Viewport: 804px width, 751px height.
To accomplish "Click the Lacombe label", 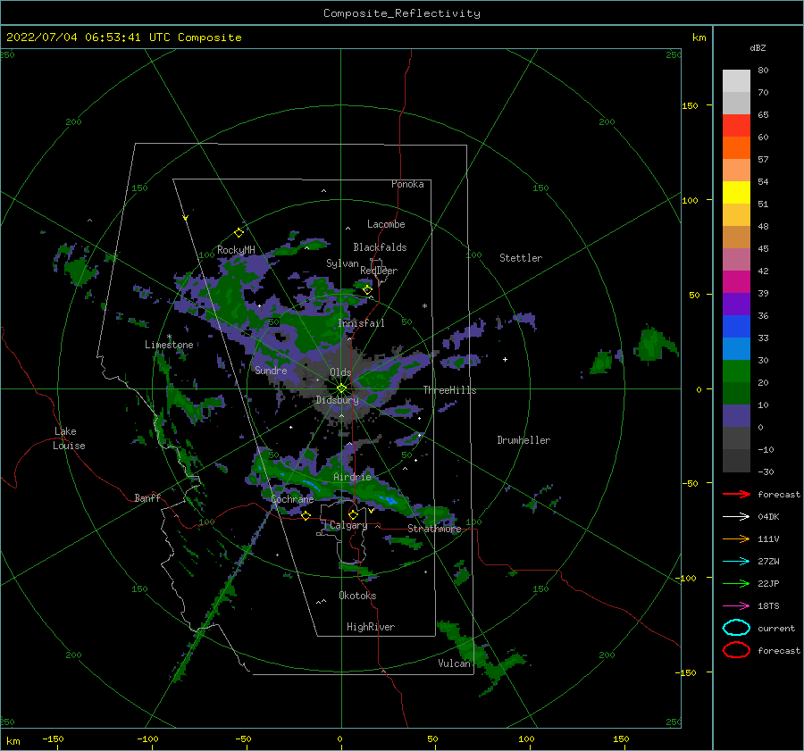I will click(x=386, y=224).
